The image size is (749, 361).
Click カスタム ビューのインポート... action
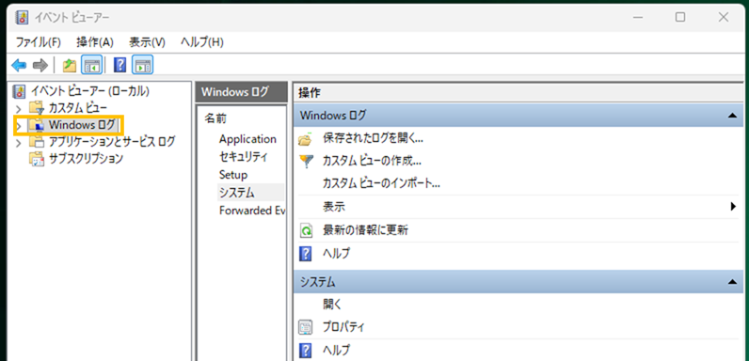[x=382, y=183]
